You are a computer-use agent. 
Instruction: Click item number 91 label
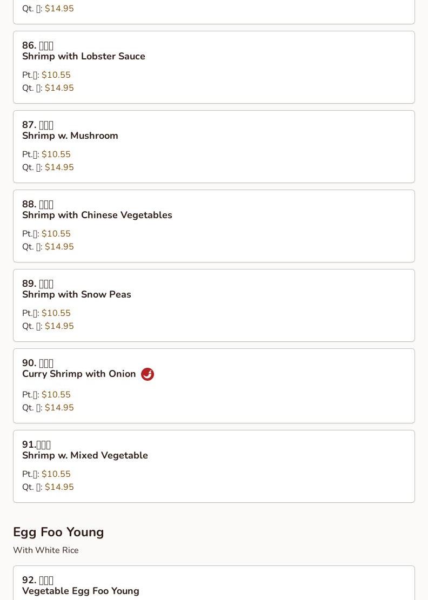[36, 444]
